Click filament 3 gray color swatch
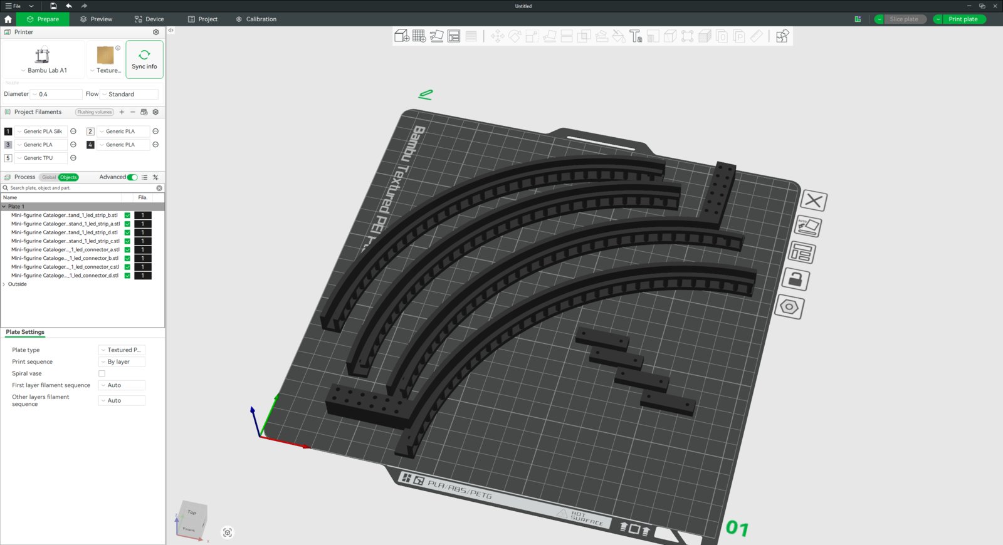The height and width of the screenshot is (545, 1003). [x=8, y=145]
